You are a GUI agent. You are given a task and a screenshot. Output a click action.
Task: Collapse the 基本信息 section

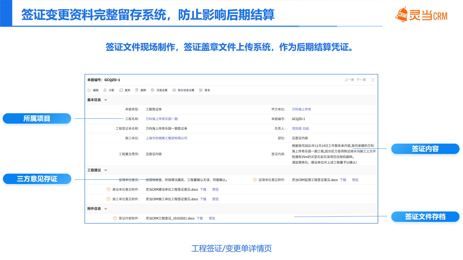106,100
